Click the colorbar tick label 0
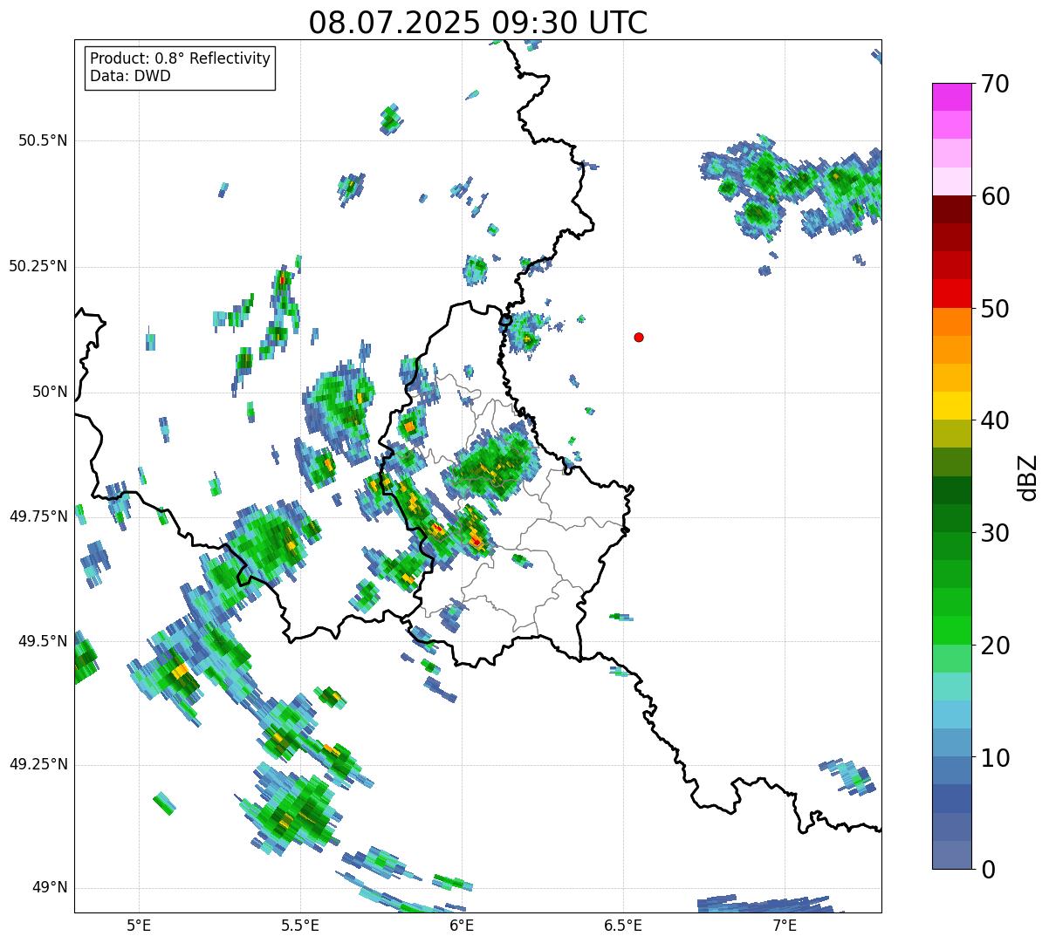The width and height of the screenshot is (1049, 943). click(987, 870)
